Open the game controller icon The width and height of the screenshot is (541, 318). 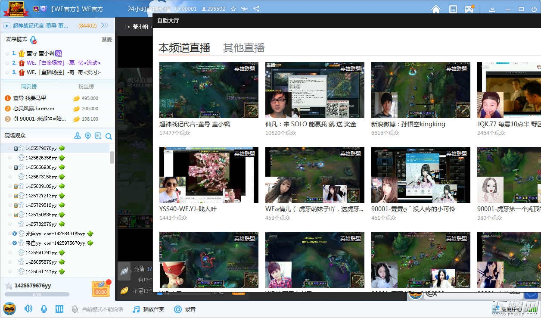(469, 9)
